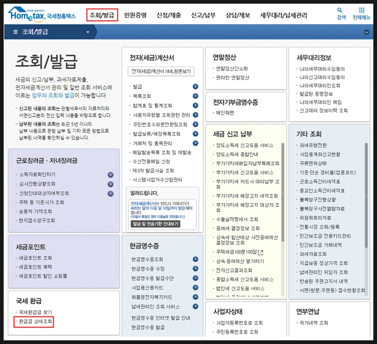Click external link icon beside 주택세금100문100답

click(261, 252)
